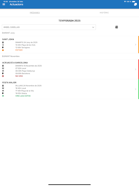Select the 07:00h Local line
This screenshot has width=139, height=186.
pyautogui.click(x=21, y=68)
